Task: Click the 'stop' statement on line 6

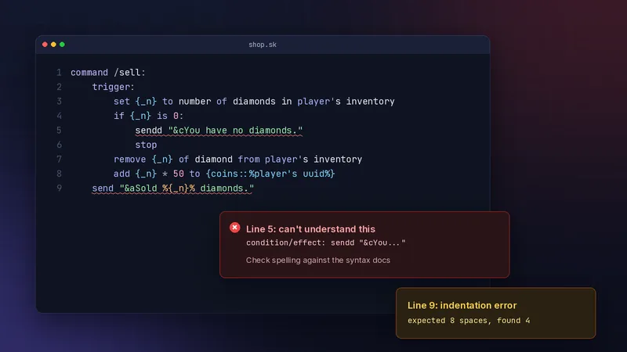Action: [x=146, y=145]
